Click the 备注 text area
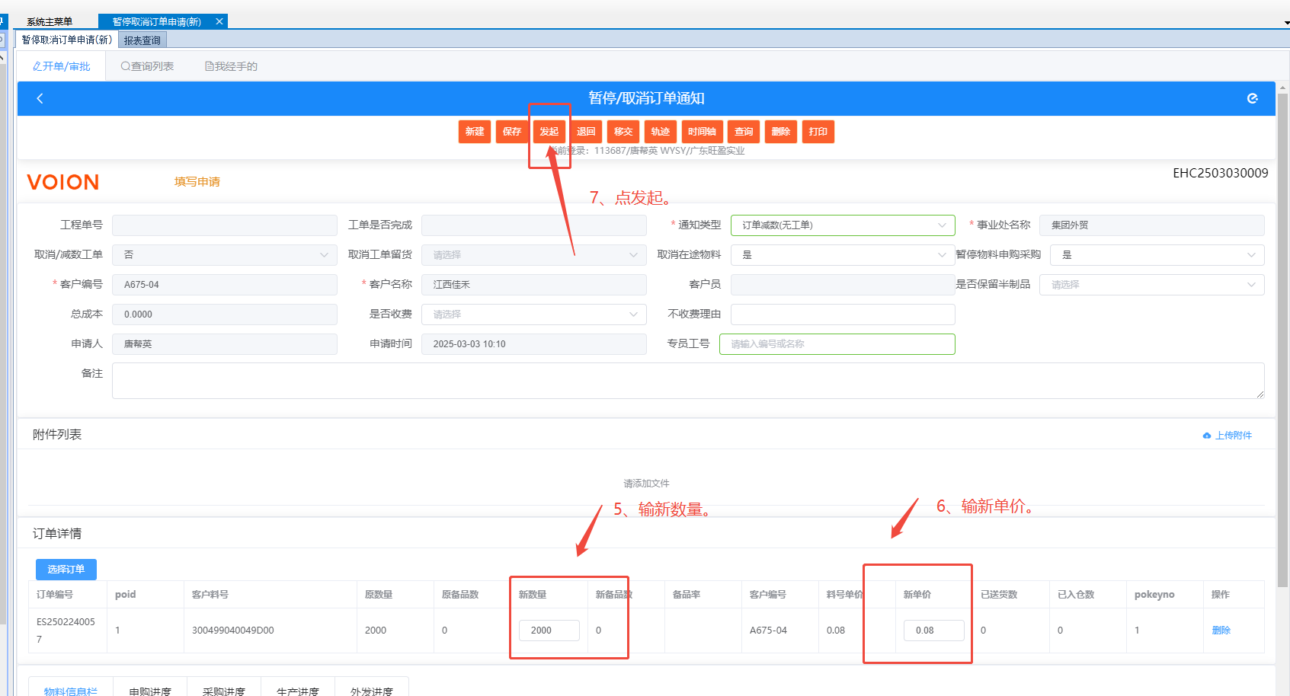This screenshot has width=1290, height=696. coord(688,381)
